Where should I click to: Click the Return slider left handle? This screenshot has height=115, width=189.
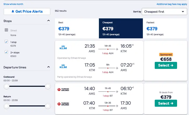click(x=6, y=106)
